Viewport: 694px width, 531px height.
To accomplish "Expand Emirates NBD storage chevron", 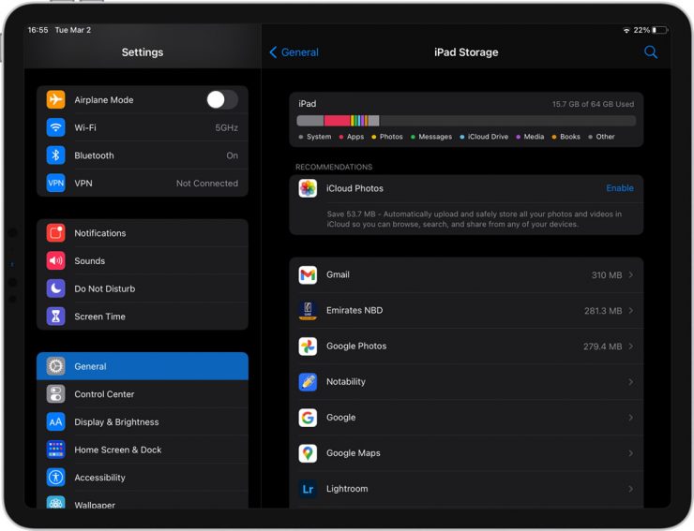I will pos(631,310).
